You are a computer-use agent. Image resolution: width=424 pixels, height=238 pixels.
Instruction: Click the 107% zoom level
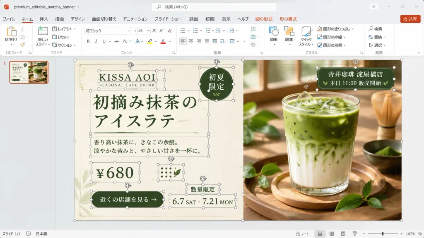(x=410, y=234)
